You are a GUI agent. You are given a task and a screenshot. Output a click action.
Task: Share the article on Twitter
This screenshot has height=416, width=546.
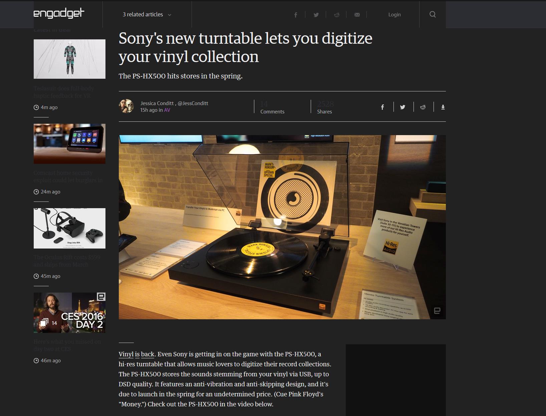(x=316, y=15)
